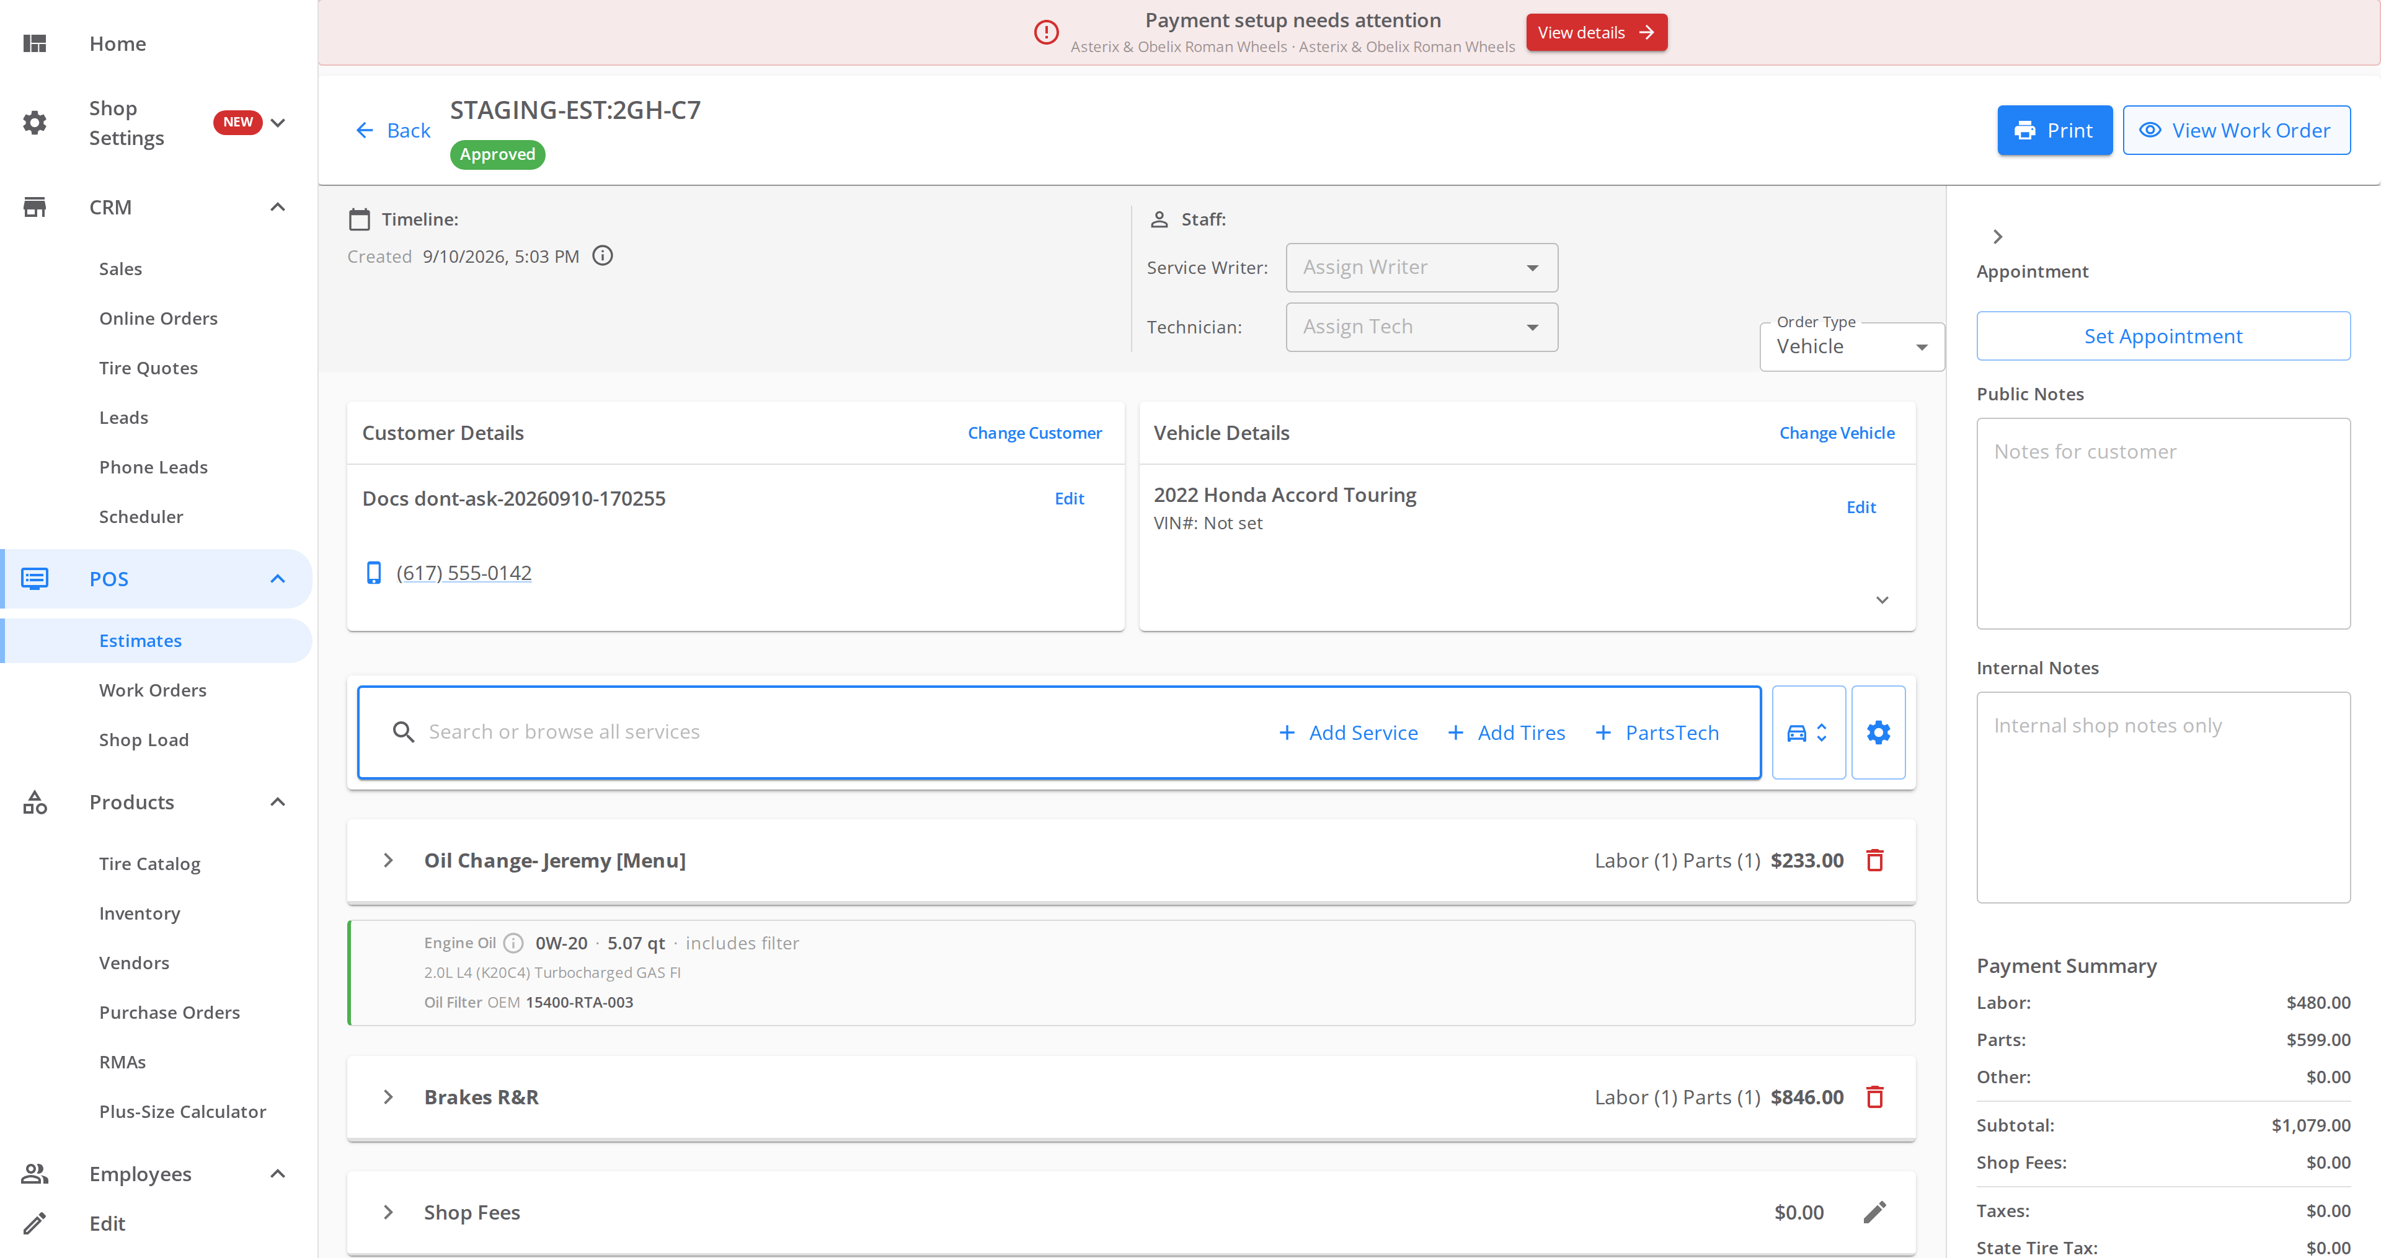Open the Assign Tech dropdown

(1422, 327)
